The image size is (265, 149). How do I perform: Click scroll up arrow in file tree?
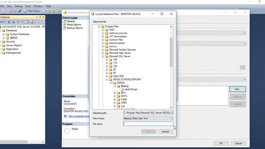[171, 26]
